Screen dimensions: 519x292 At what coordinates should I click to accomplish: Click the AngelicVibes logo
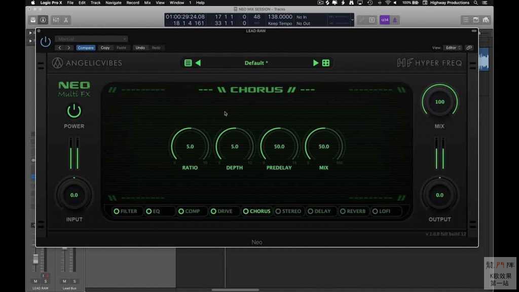click(87, 63)
